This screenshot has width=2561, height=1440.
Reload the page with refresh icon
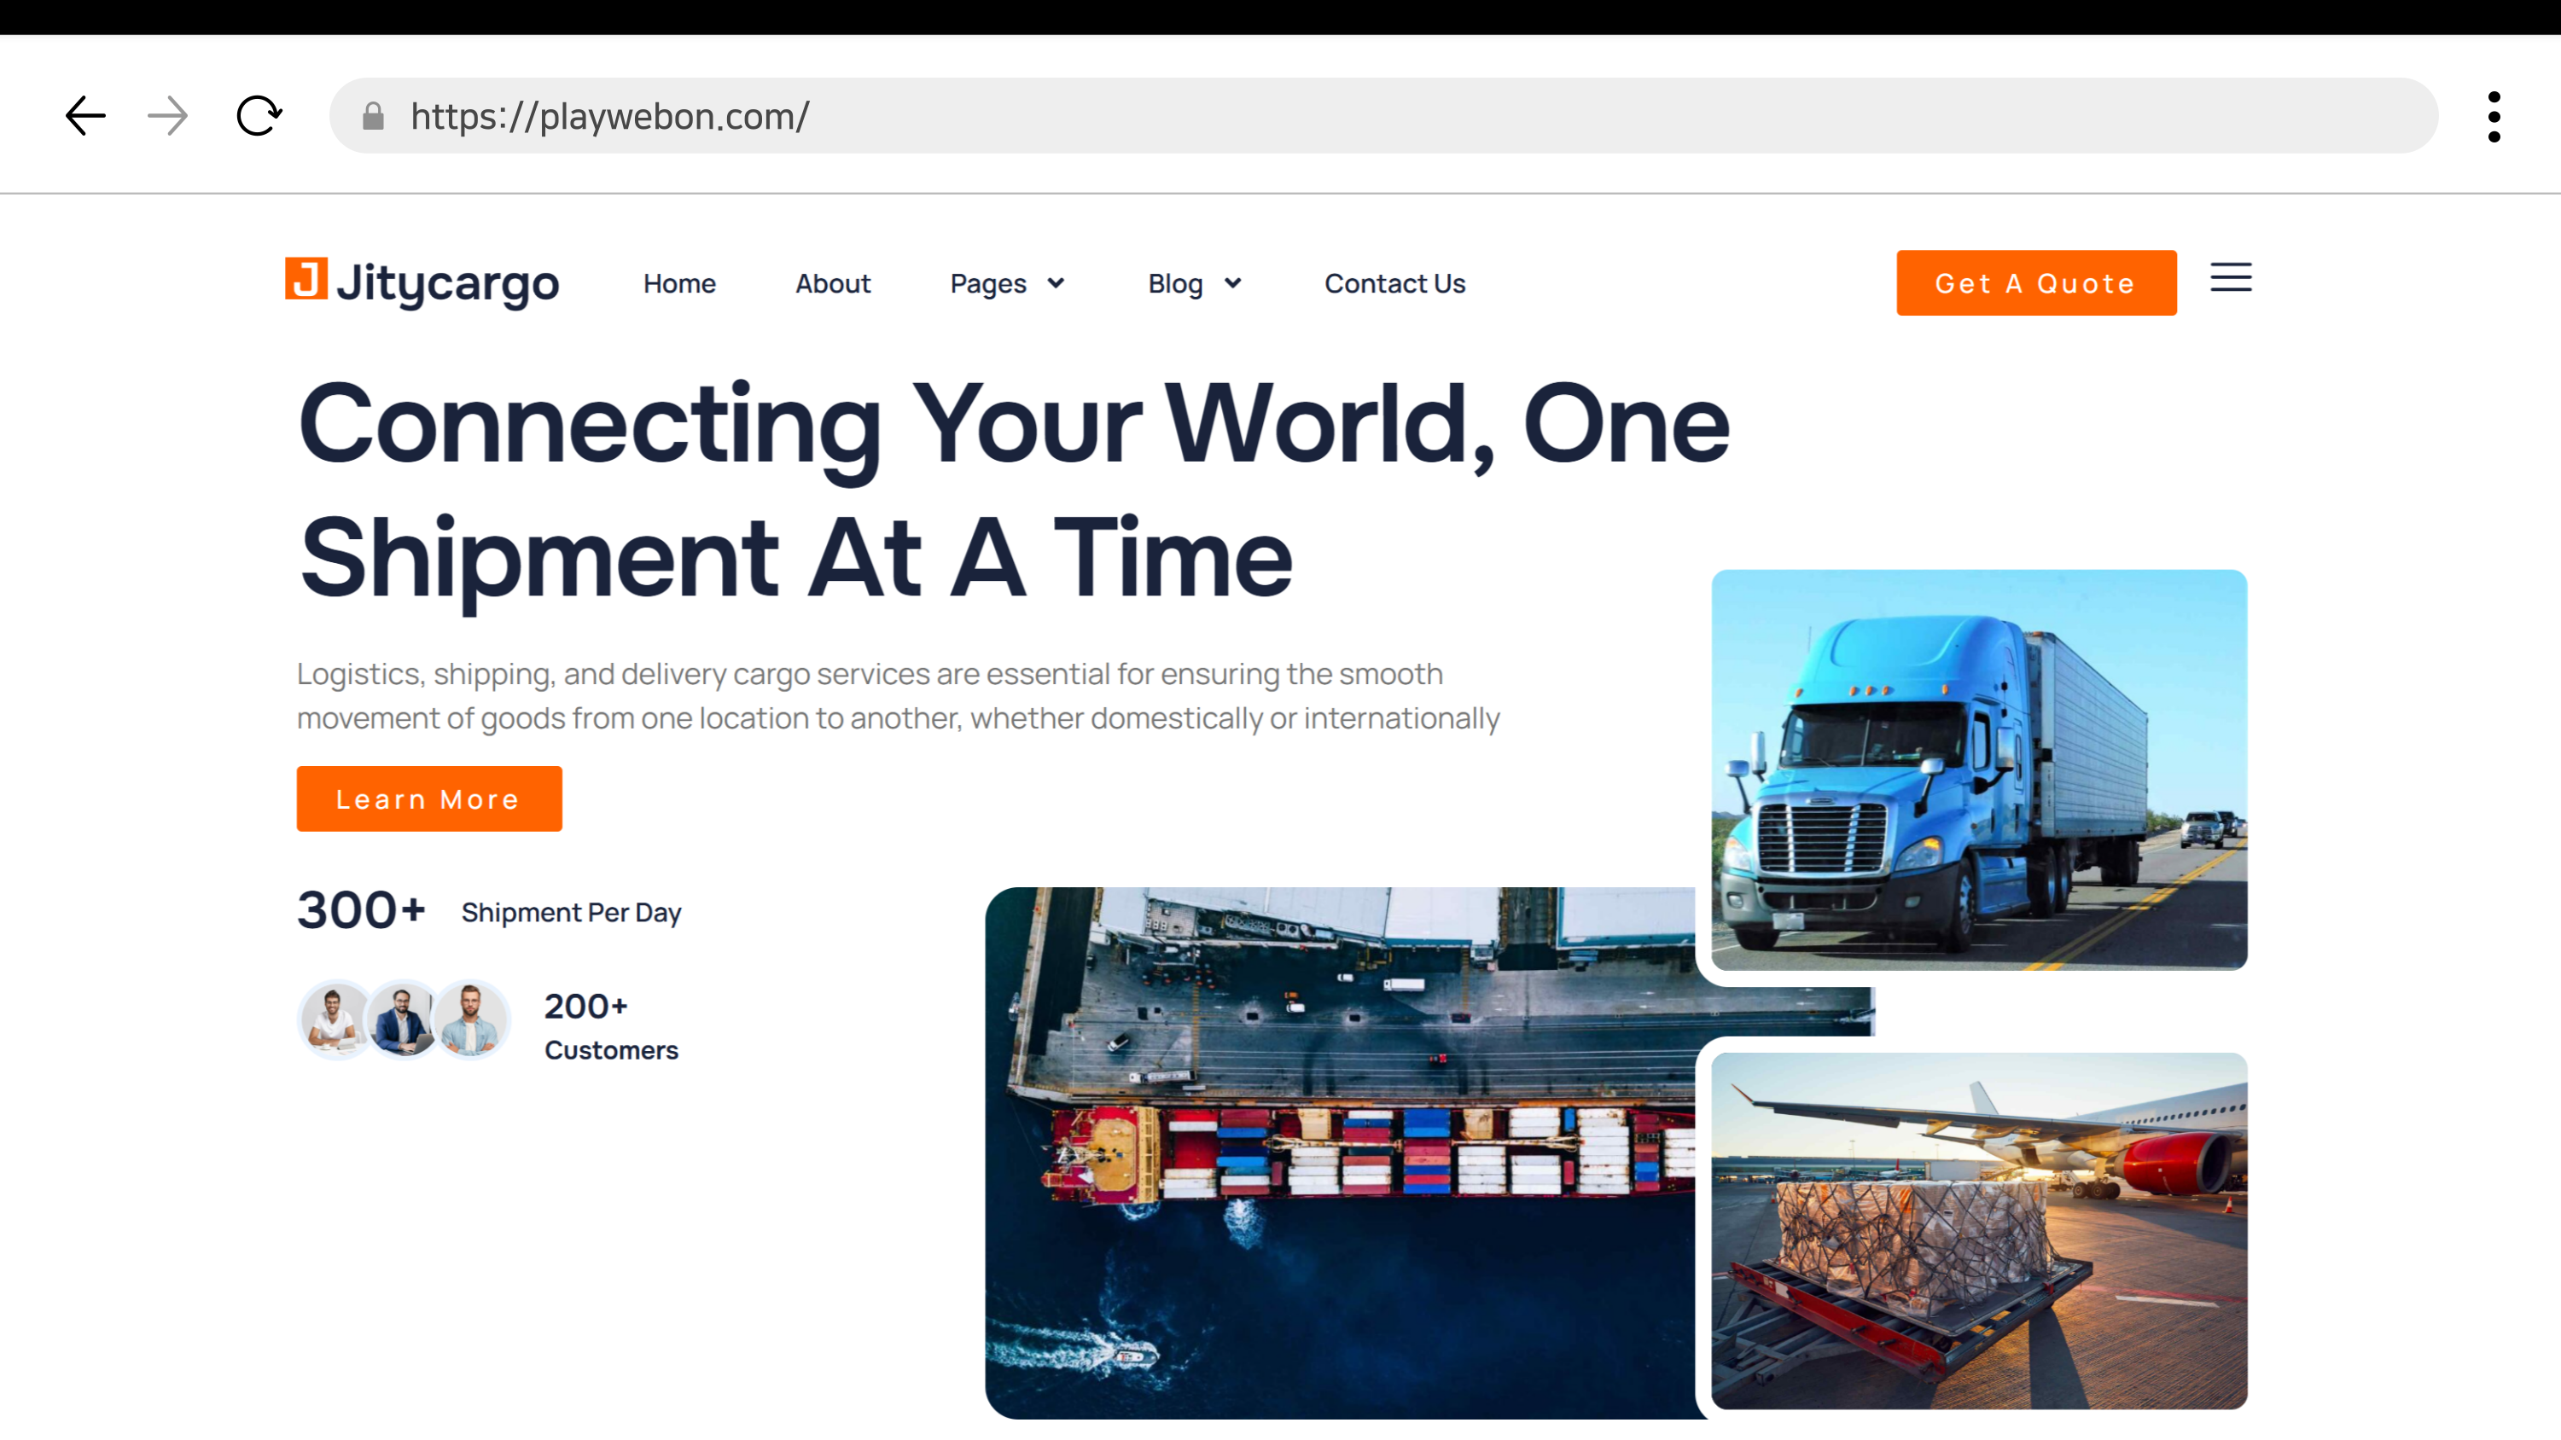point(259,116)
